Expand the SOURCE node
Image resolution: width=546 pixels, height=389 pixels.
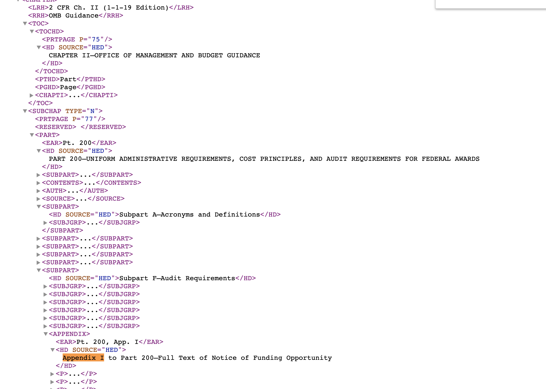tap(39, 199)
